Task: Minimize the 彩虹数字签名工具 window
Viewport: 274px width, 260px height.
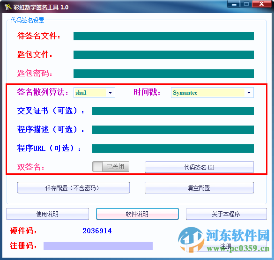Action: [x=234, y=4]
